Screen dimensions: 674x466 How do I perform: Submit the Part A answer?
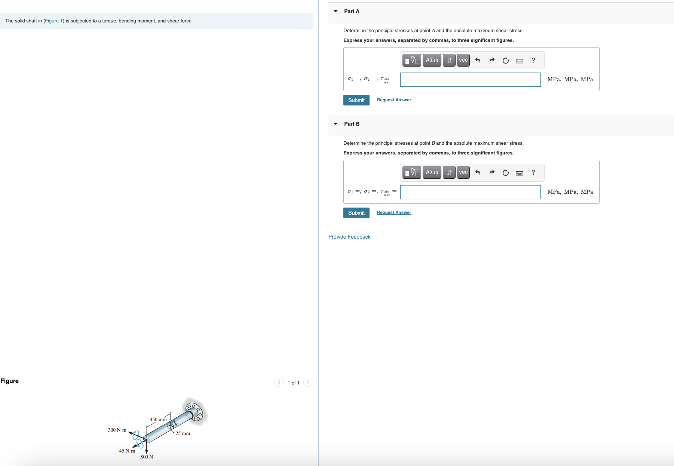click(x=356, y=100)
